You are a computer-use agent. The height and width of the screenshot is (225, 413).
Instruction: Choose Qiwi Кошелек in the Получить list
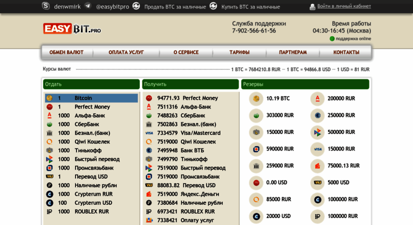click(191, 141)
